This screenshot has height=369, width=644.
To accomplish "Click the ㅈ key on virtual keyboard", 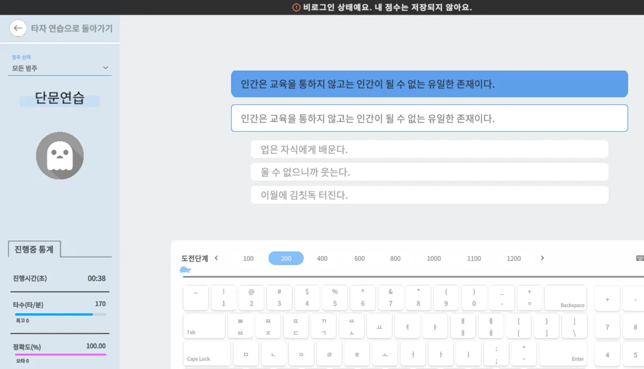I will [268, 326].
